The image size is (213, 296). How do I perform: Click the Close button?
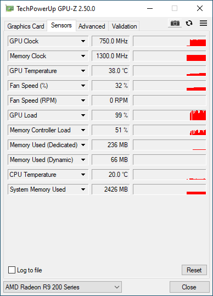click(x=189, y=287)
